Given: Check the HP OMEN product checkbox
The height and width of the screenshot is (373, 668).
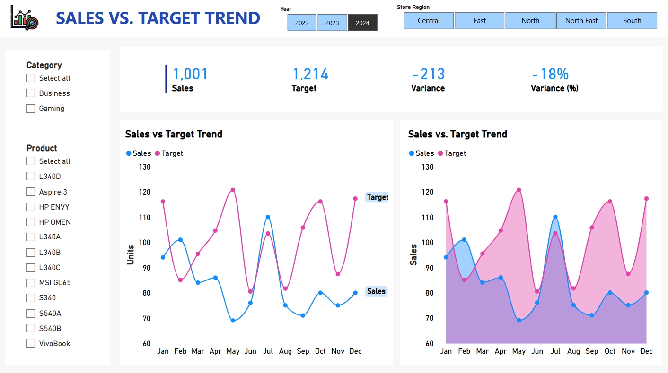Looking at the screenshot, I should point(31,222).
